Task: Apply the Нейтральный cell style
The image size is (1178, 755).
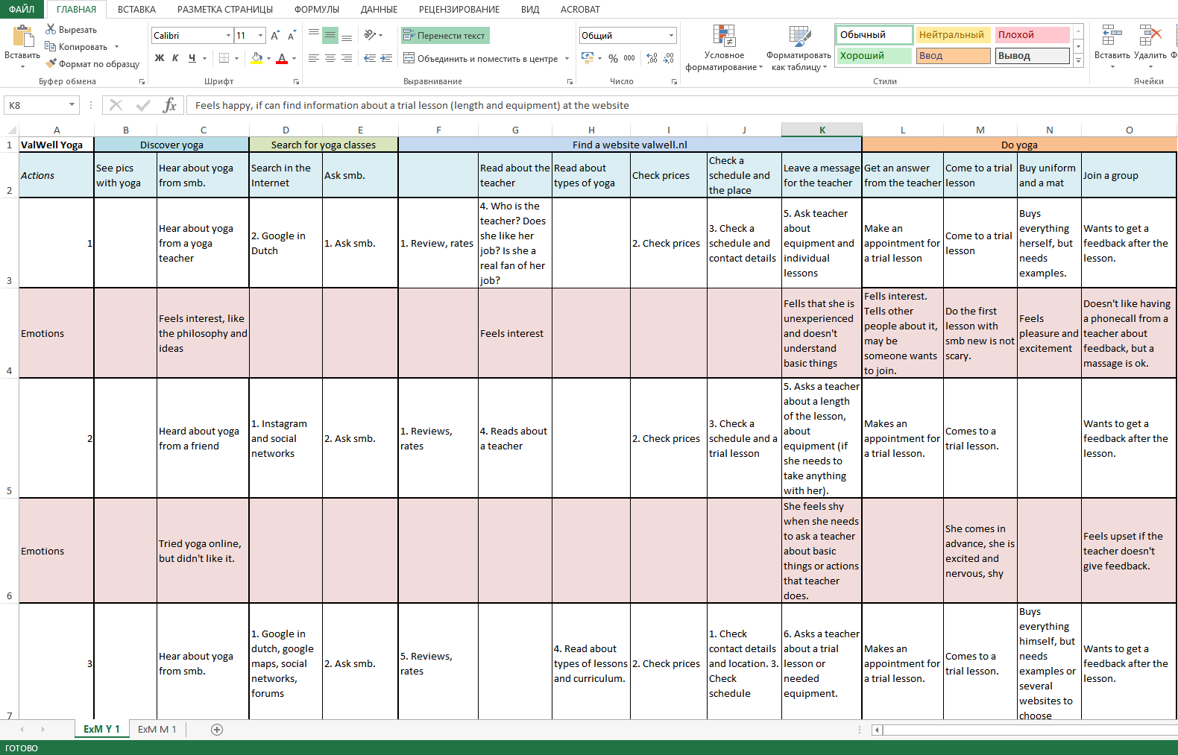Action: tap(953, 35)
